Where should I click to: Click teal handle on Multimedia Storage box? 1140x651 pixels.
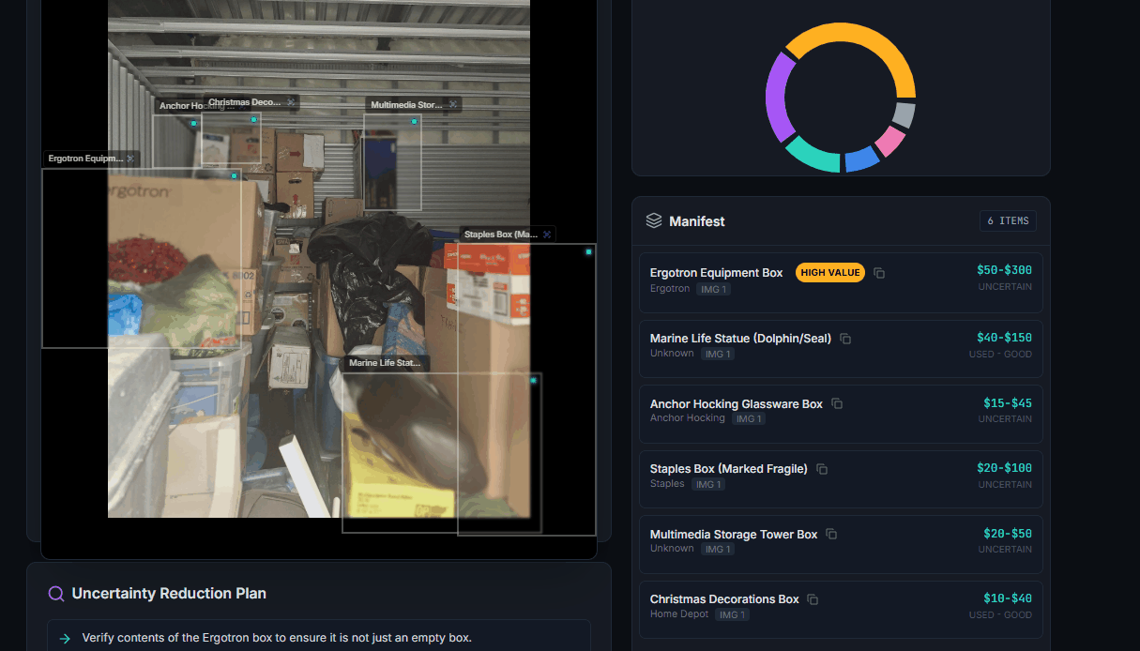[414, 121]
